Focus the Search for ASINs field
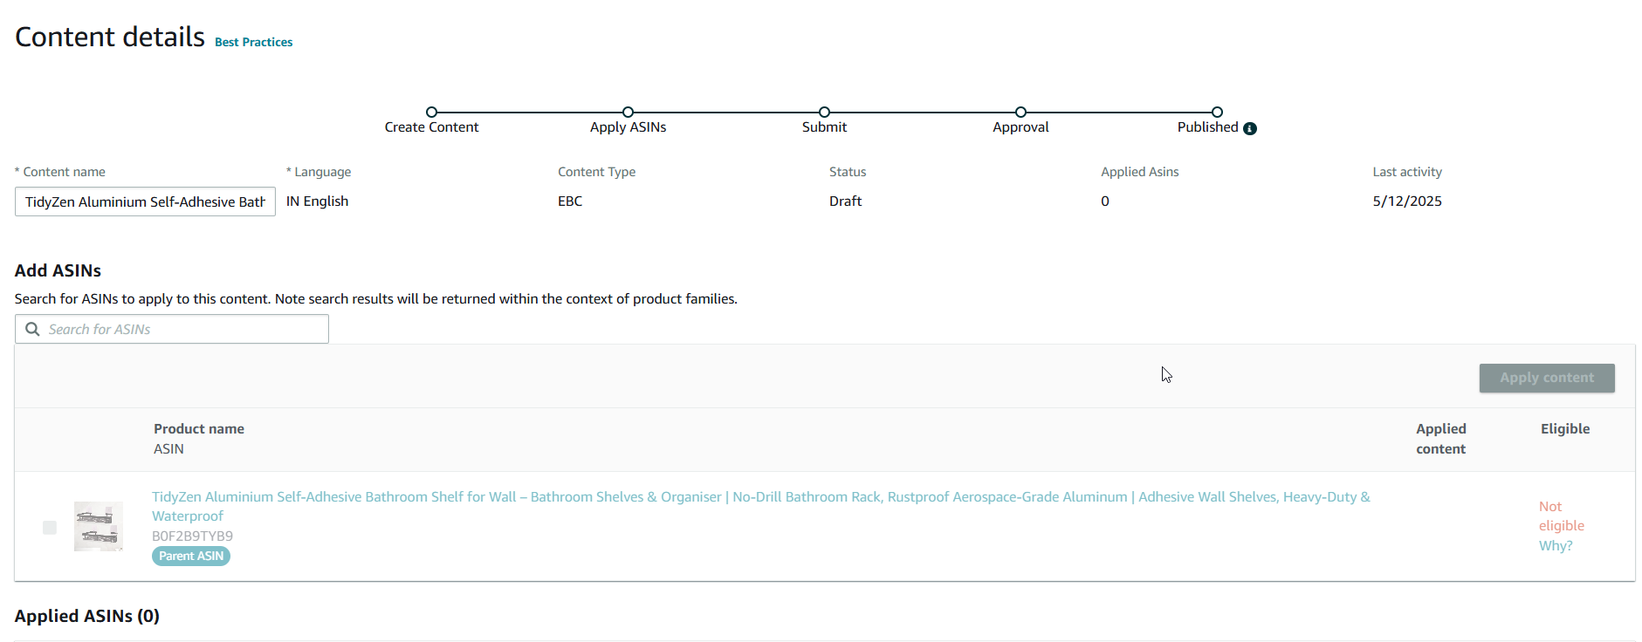 tap(172, 329)
